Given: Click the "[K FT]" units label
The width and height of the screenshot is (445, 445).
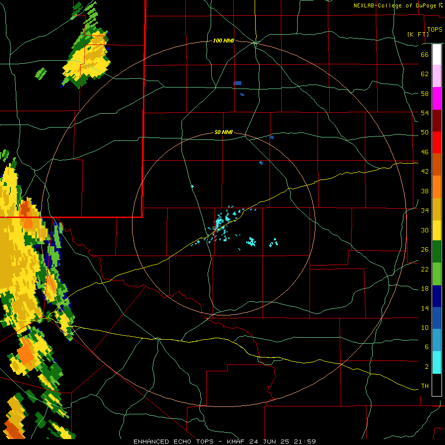Looking at the screenshot, I should pyautogui.click(x=418, y=34).
